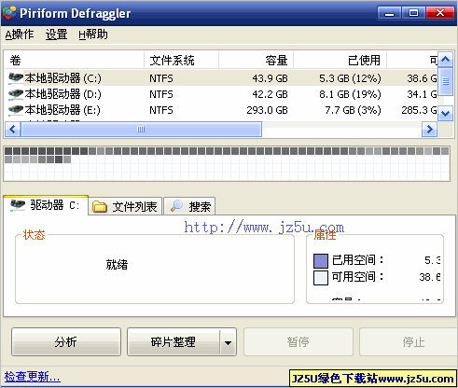458x388 pixels.
Task: Click the 就绪 status text
Action: click(117, 265)
